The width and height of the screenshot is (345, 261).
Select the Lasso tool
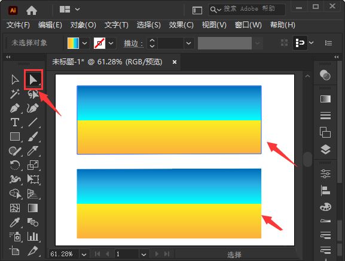(x=33, y=94)
